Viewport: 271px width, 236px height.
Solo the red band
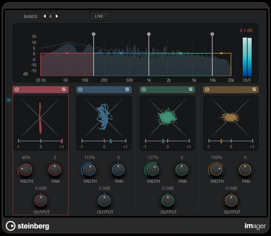pos(64,89)
